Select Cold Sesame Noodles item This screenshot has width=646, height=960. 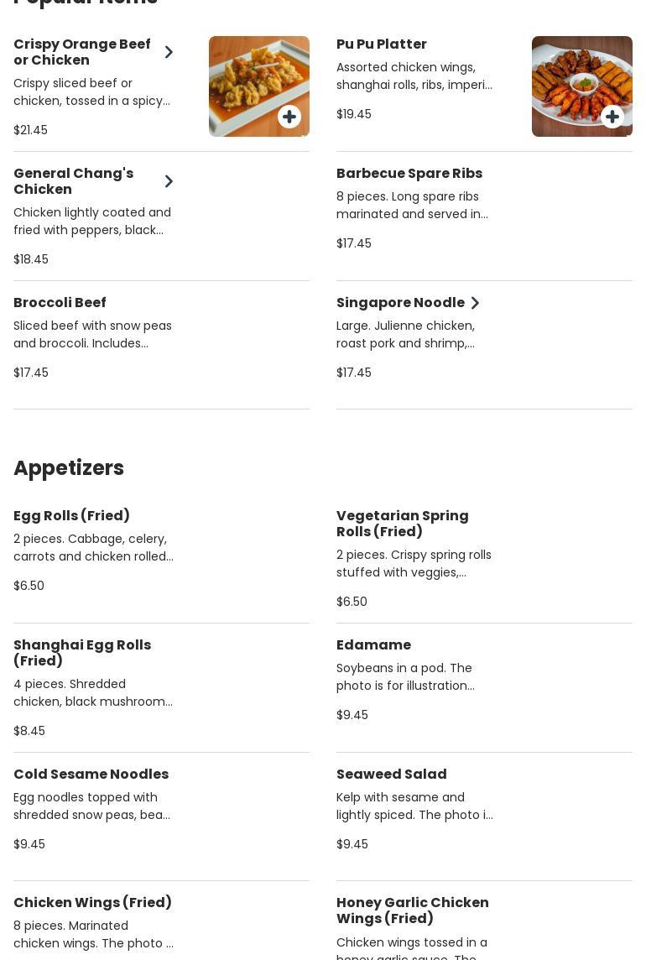tap(91, 775)
